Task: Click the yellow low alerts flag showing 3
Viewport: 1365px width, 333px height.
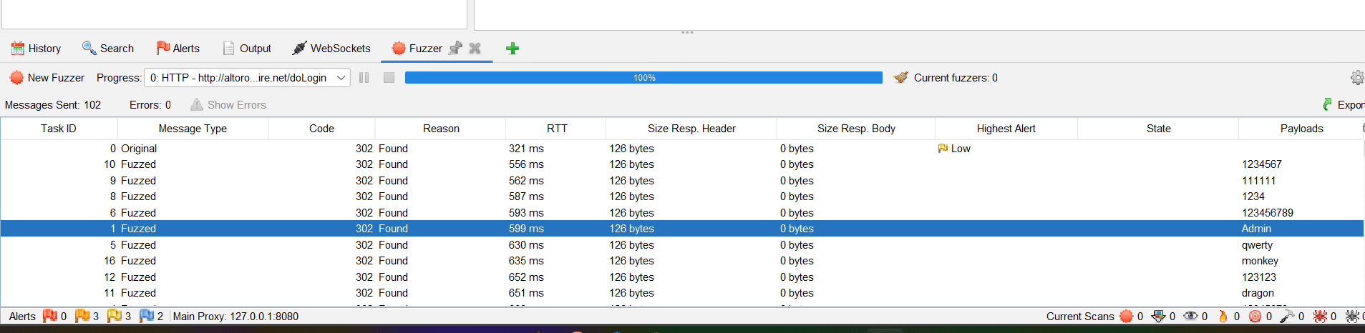Action: (114, 316)
